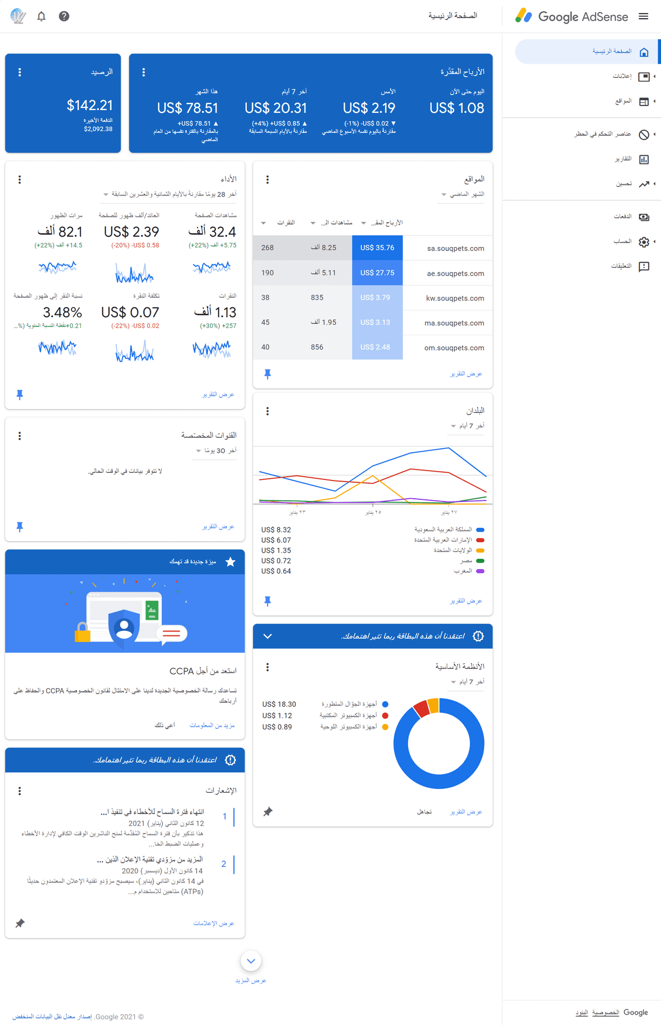
Task: Open balance card three-dot menu
Action: (x=20, y=72)
